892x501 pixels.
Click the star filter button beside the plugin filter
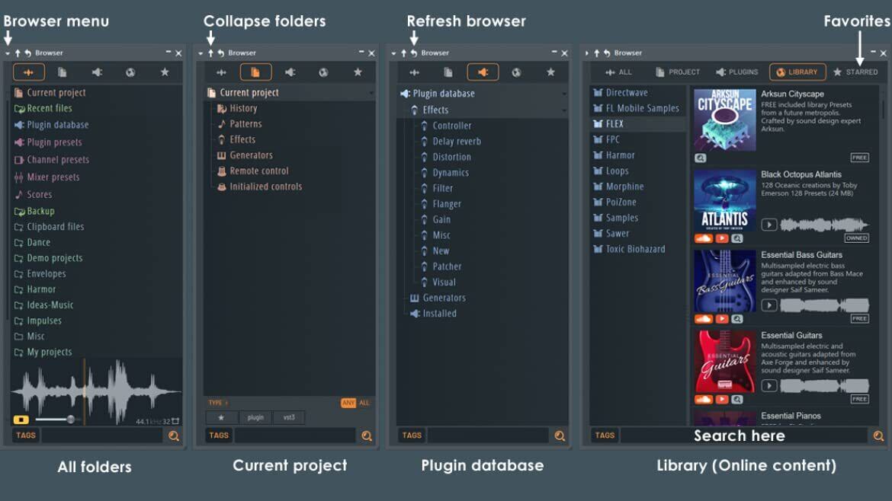tap(221, 417)
